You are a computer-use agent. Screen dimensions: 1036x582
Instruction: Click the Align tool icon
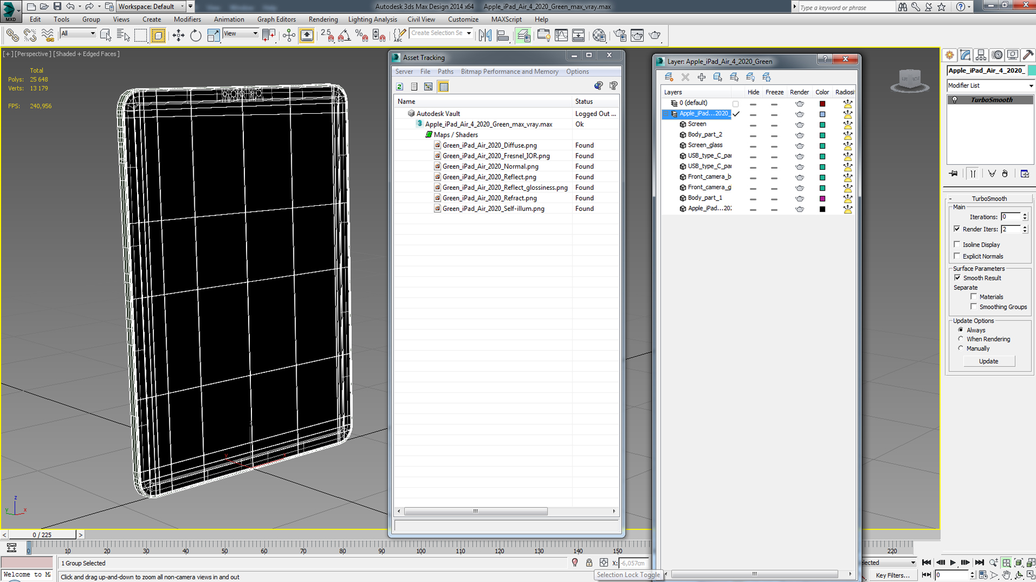pyautogui.click(x=503, y=36)
